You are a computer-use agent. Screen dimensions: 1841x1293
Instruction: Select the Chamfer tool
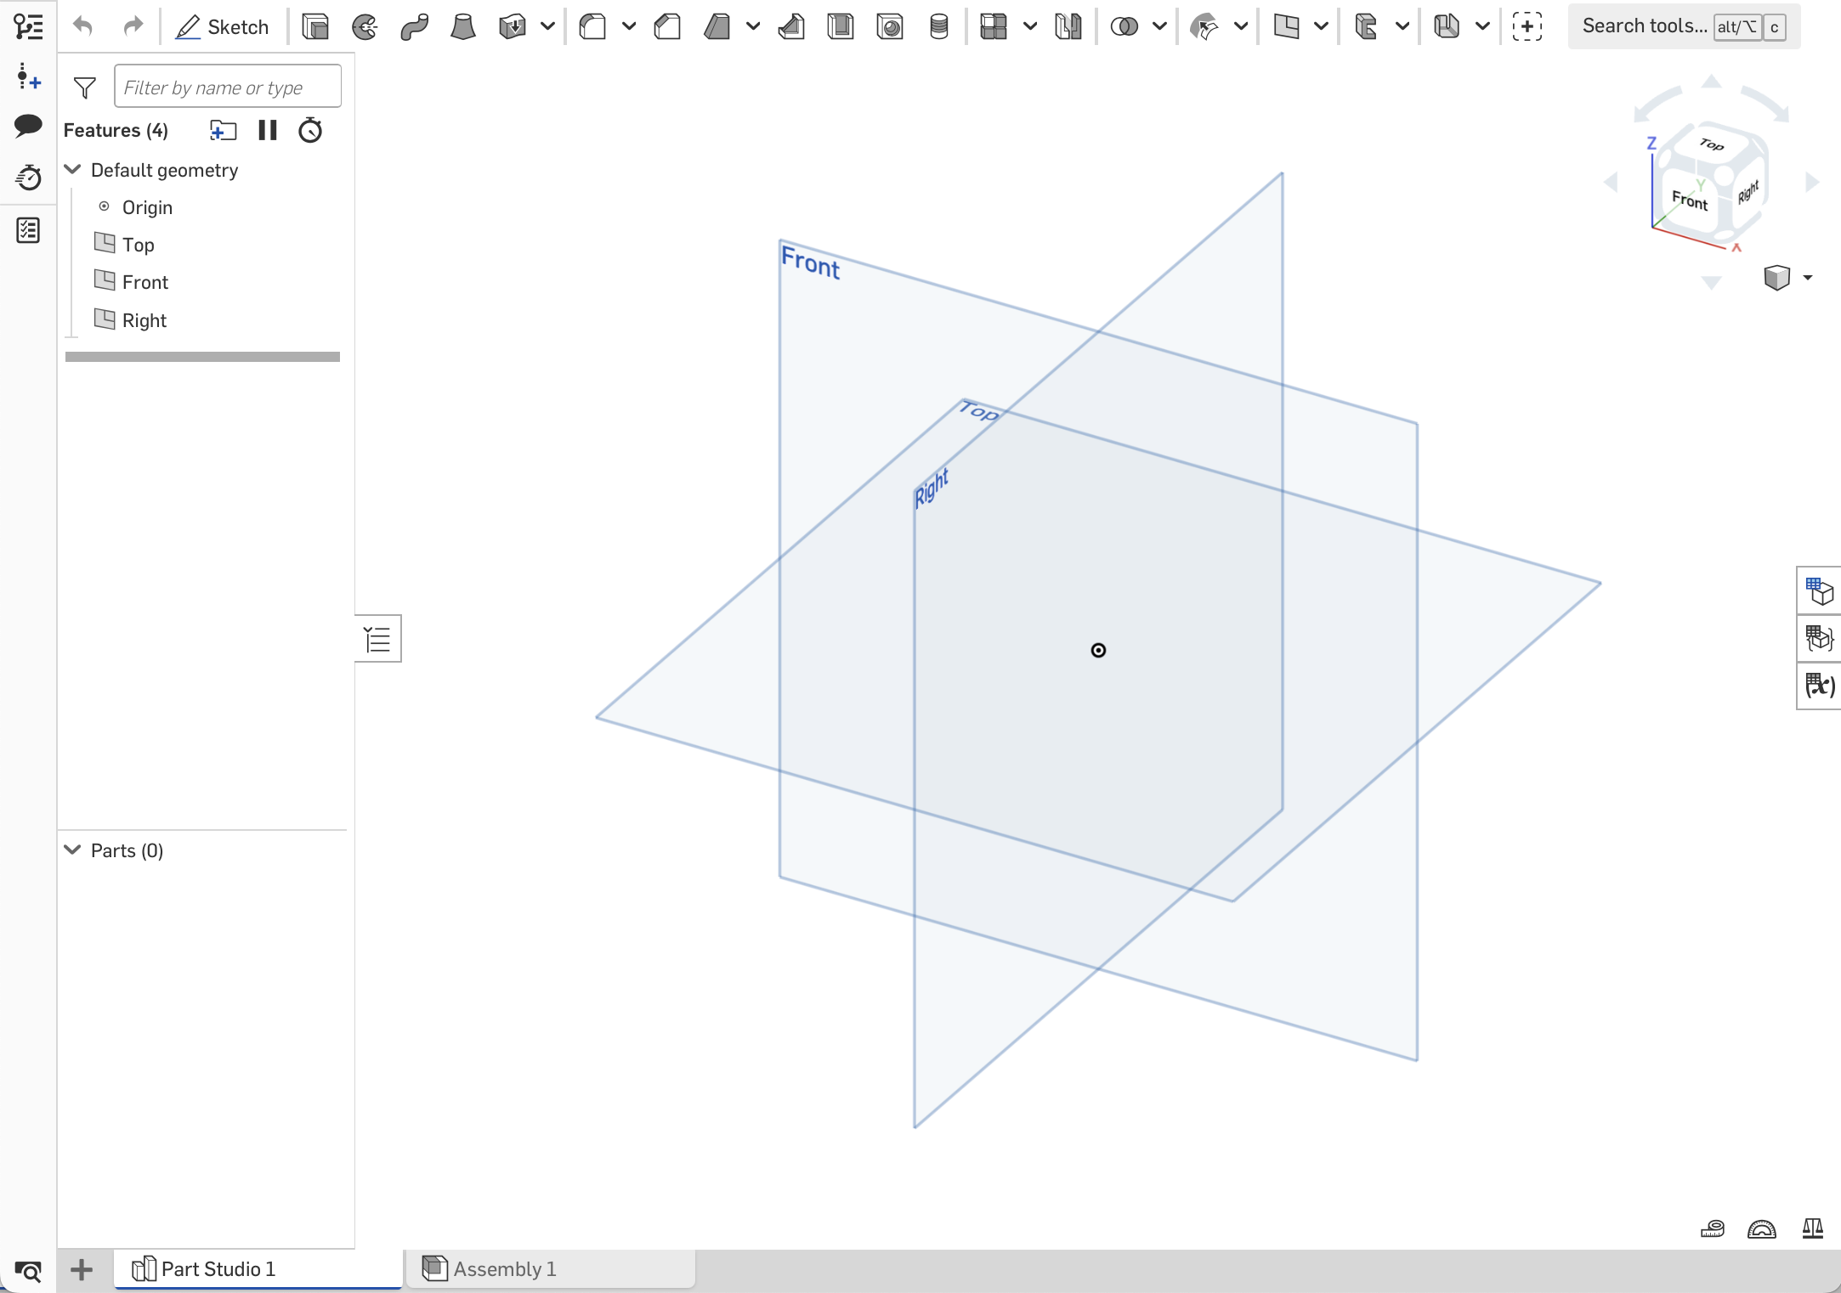[668, 27]
